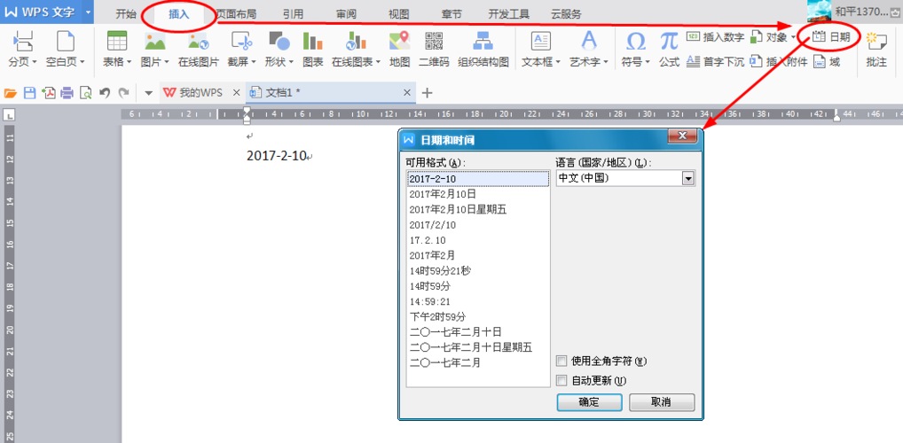Insert a page break icon
Image resolution: width=903 pixels, height=443 pixels.
[22, 41]
